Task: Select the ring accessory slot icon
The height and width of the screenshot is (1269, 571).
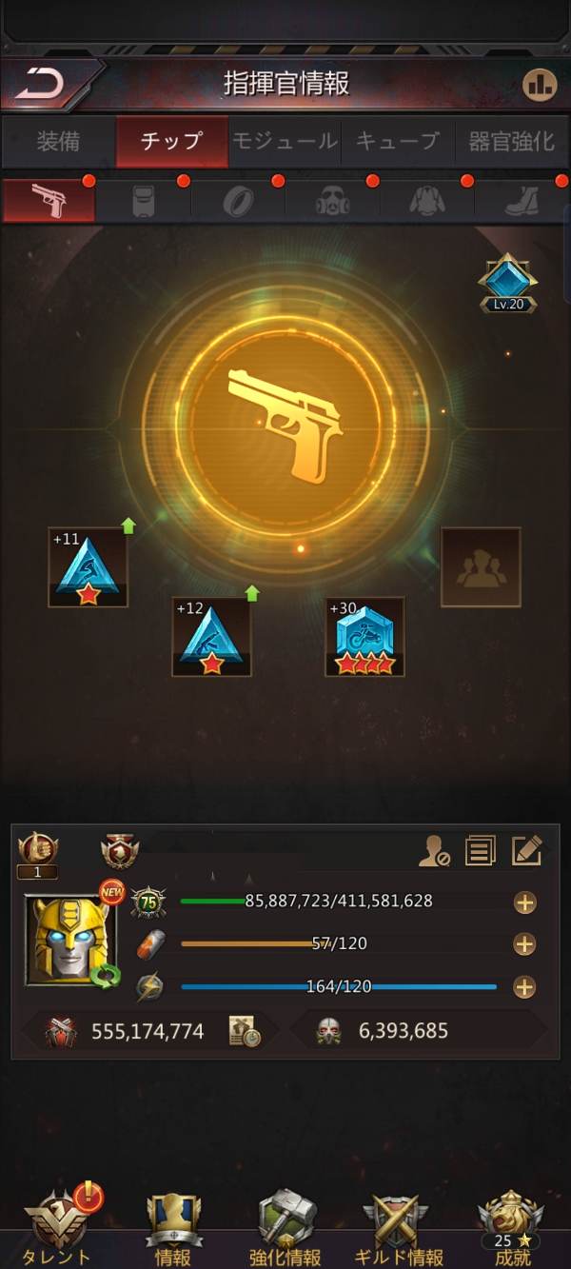Action: pos(238,200)
